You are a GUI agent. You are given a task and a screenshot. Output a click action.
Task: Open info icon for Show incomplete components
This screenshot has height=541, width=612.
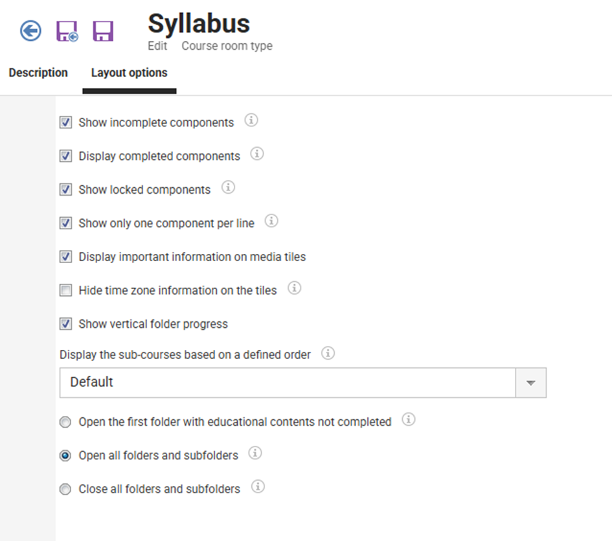[x=251, y=121]
